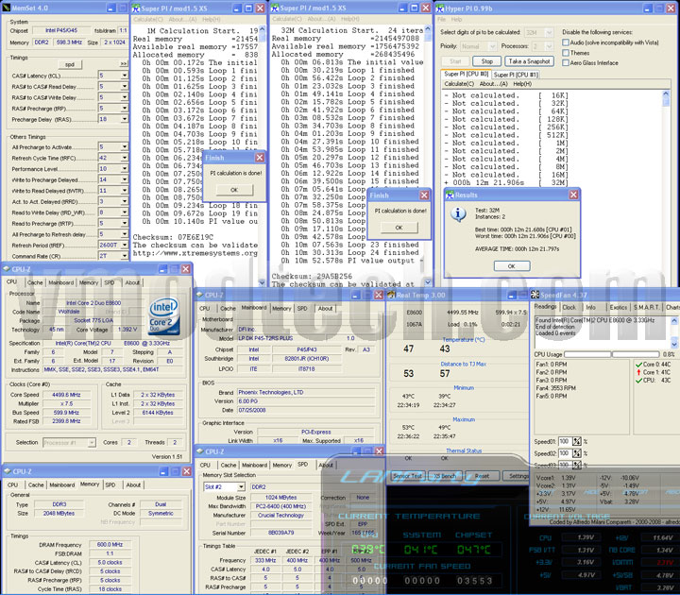The height and width of the screenshot is (595, 680).
Task: Open the Command Rate (CR) dropdown showing 2T
Action: tap(125, 256)
